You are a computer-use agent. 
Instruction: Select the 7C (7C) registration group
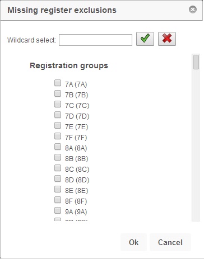(x=58, y=104)
